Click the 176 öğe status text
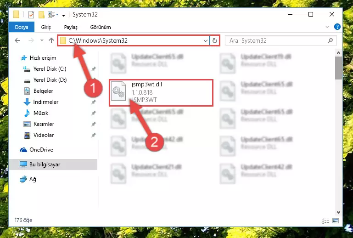This screenshot has height=238, width=353. pyautogui.click(x=23, y=220)
